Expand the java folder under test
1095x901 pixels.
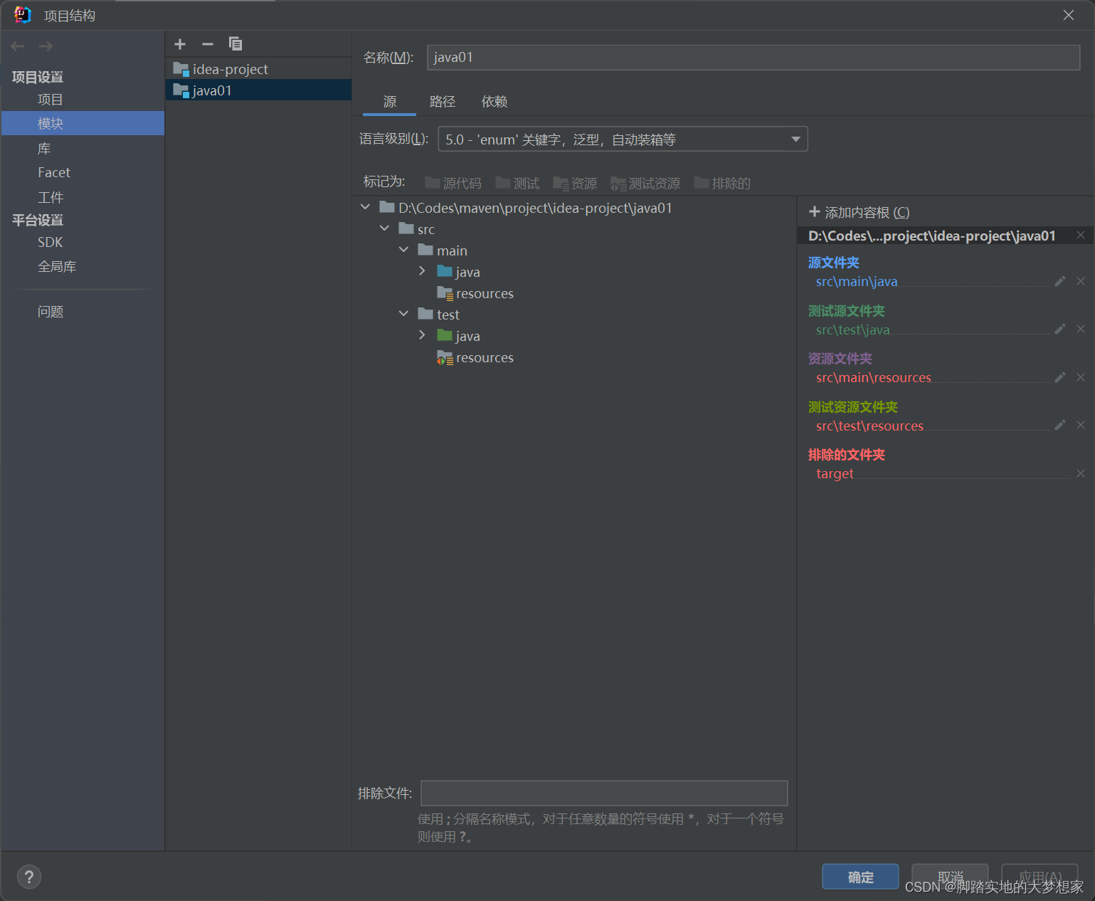coord(422,335)
